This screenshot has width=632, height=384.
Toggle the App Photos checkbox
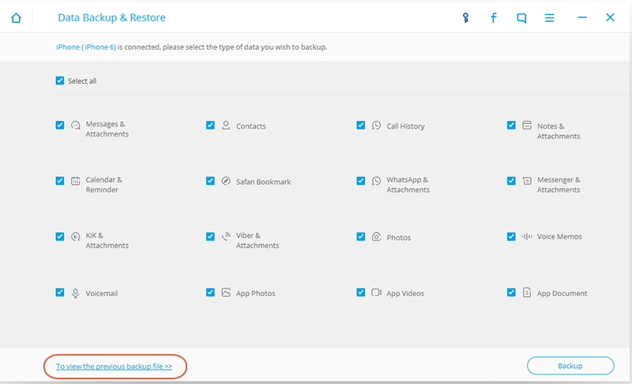click(210, 292)
